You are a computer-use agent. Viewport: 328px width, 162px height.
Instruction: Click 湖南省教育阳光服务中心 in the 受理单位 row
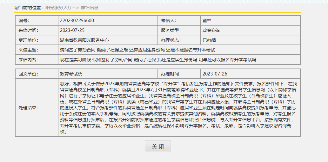[84, 40]
